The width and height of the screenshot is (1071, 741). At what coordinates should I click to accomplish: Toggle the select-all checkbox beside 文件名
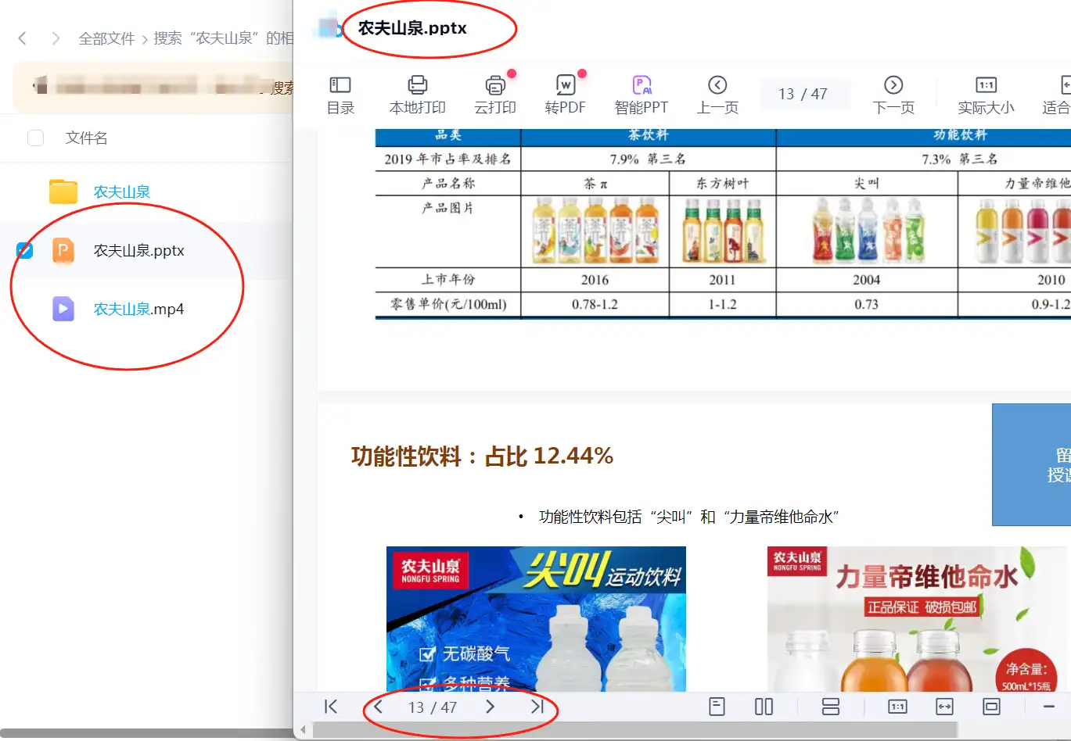tap(35, 138)
